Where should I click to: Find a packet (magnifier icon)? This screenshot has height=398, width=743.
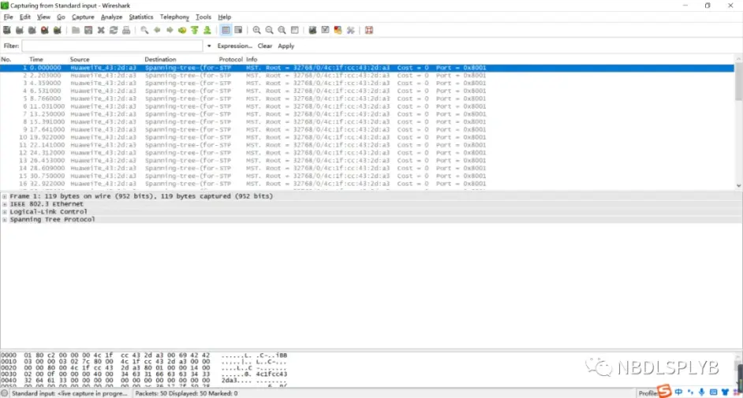pos(144,30)
